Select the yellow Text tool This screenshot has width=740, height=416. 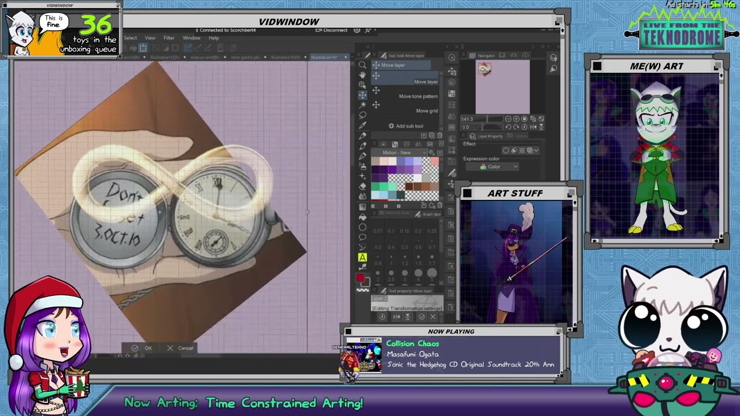[362, 257]
